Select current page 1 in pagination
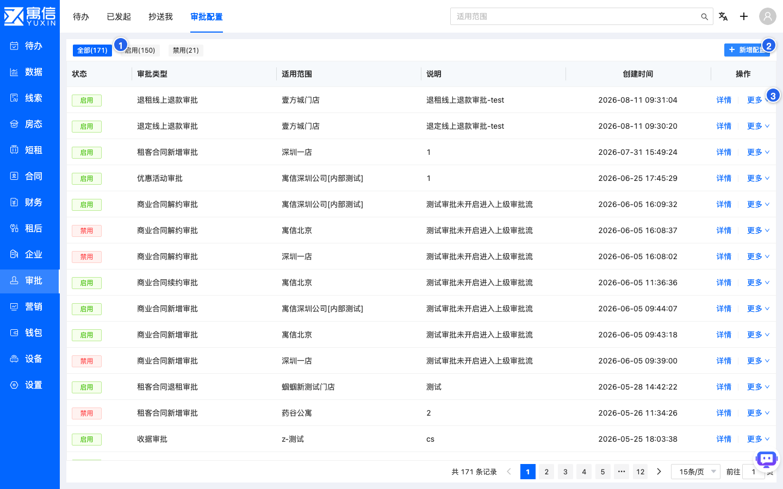The width and height of the screenshot is (783, 489). (528, 472)
